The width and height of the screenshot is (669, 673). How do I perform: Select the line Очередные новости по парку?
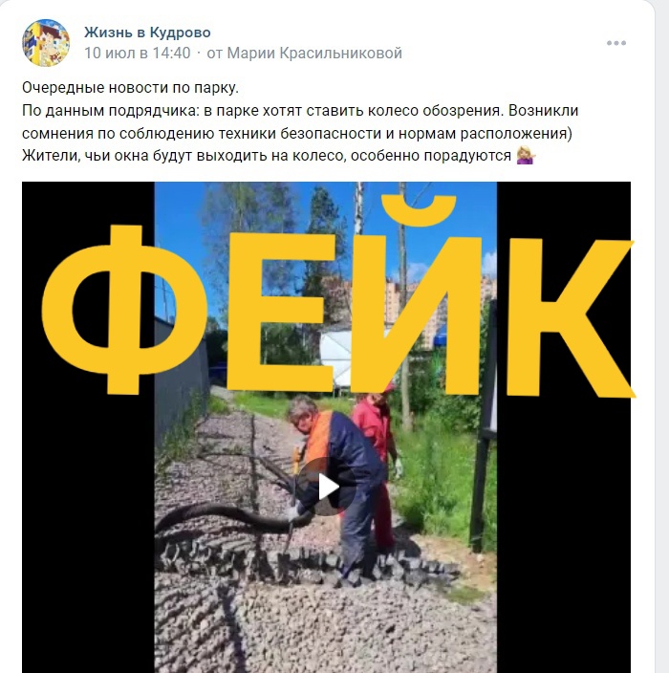[130, 88]
